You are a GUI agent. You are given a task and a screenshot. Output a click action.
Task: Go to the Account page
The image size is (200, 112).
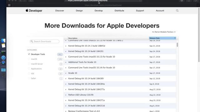pos(160,11)
